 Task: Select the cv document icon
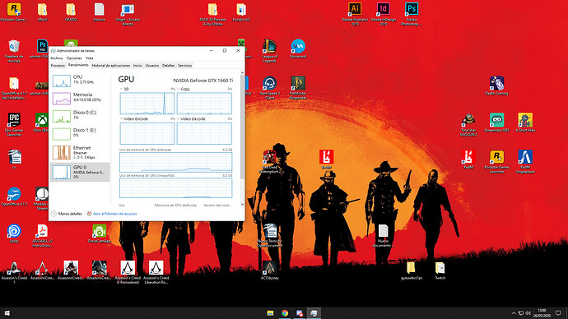point(14,159)
